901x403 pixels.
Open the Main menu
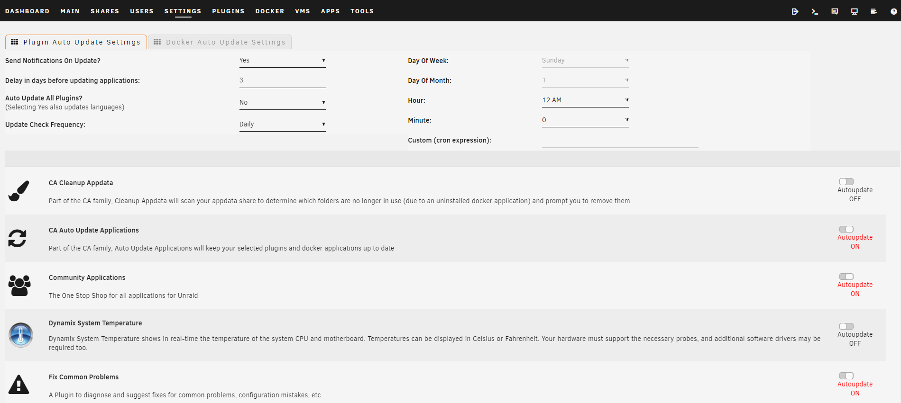[x=70, y=11]
